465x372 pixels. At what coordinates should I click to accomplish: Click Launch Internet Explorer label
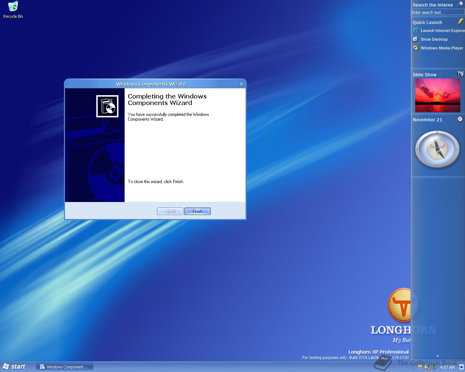(442, 31)
